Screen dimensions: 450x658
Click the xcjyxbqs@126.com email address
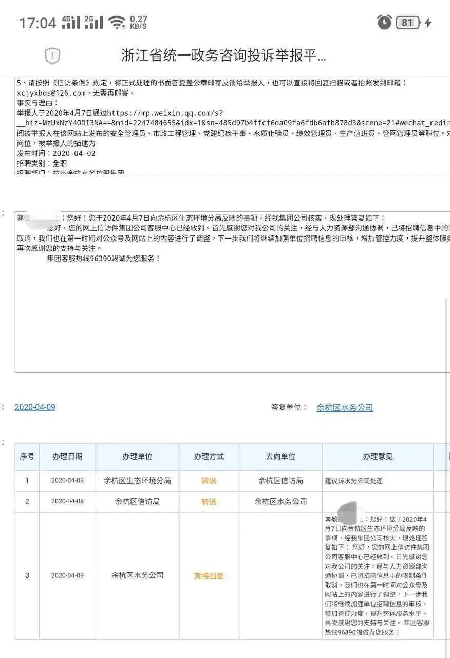(x=51, y=93)
